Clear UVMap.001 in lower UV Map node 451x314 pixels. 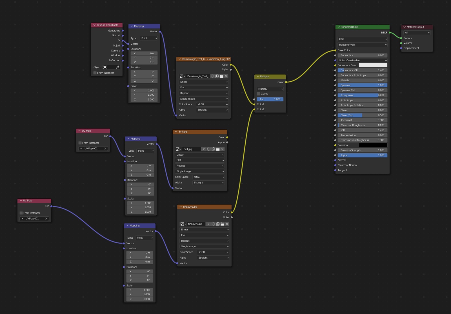click(x=46, y=219)
